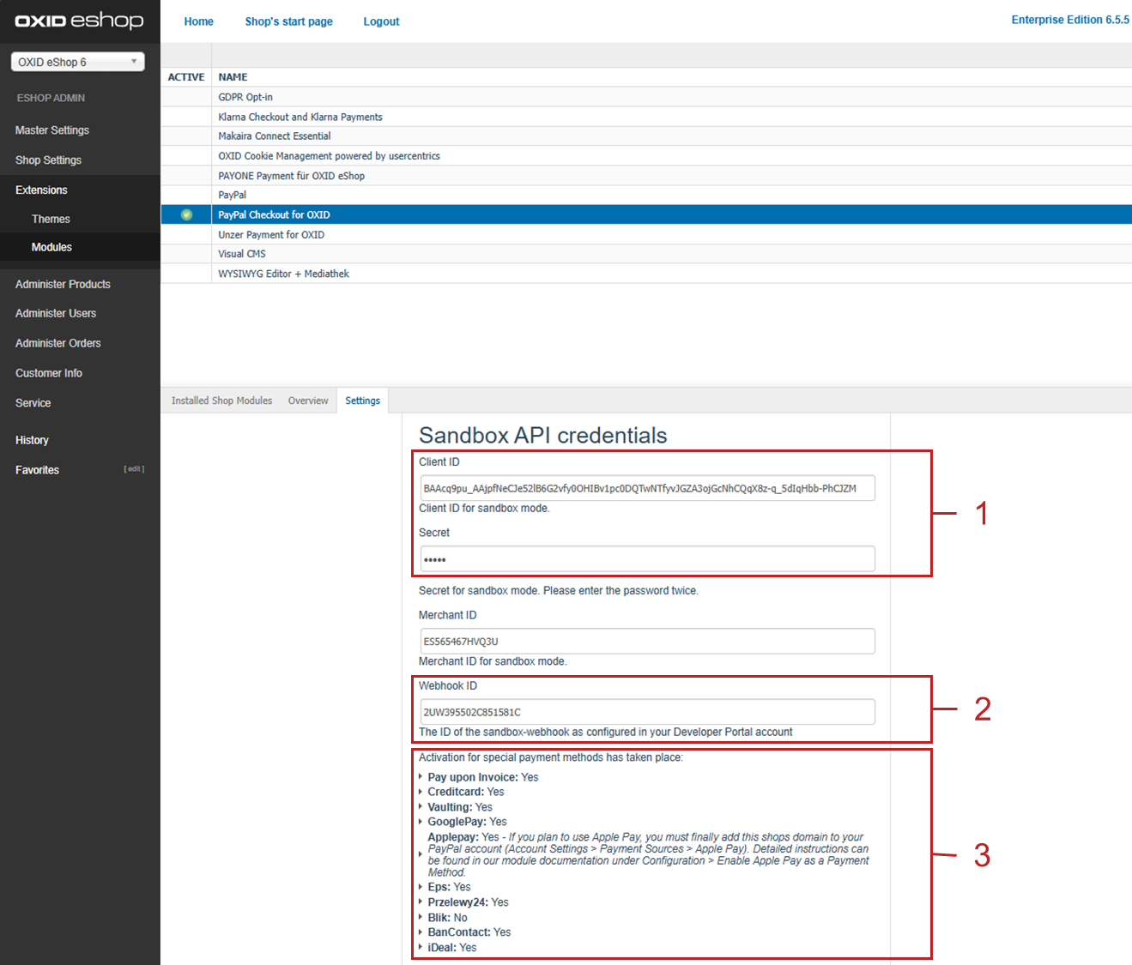The width and height of the screenshot is (1132, 965).
Task: Expand the Master Settings menu
Action: click(x=51, y=130)
